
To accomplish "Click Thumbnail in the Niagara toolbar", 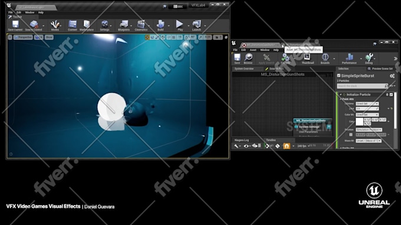I will pyautogui.click(x=307, y=59).
